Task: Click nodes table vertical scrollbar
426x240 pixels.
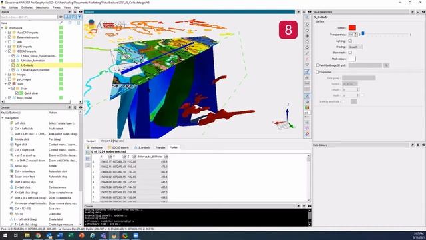Action: (308, 178)
